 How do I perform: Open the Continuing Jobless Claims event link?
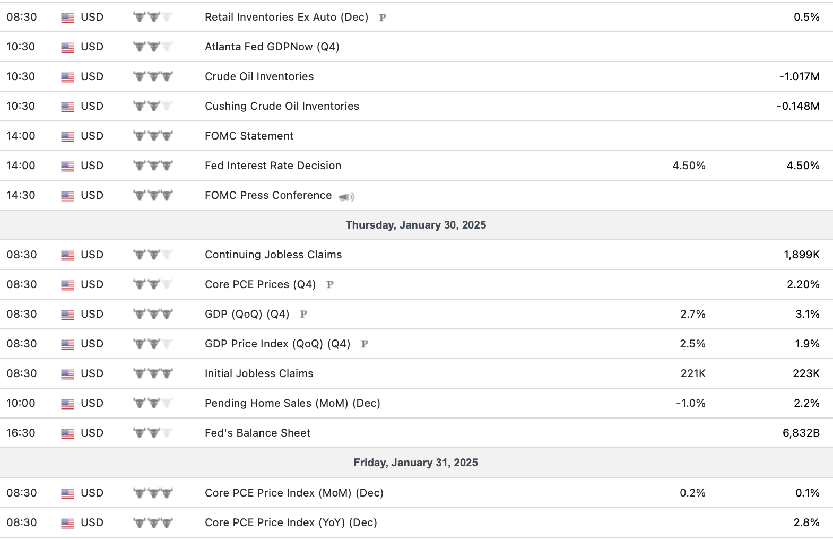click(273, 255)
